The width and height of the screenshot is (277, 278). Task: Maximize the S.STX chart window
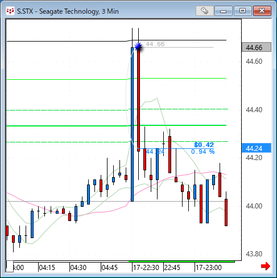click(242, 11)
